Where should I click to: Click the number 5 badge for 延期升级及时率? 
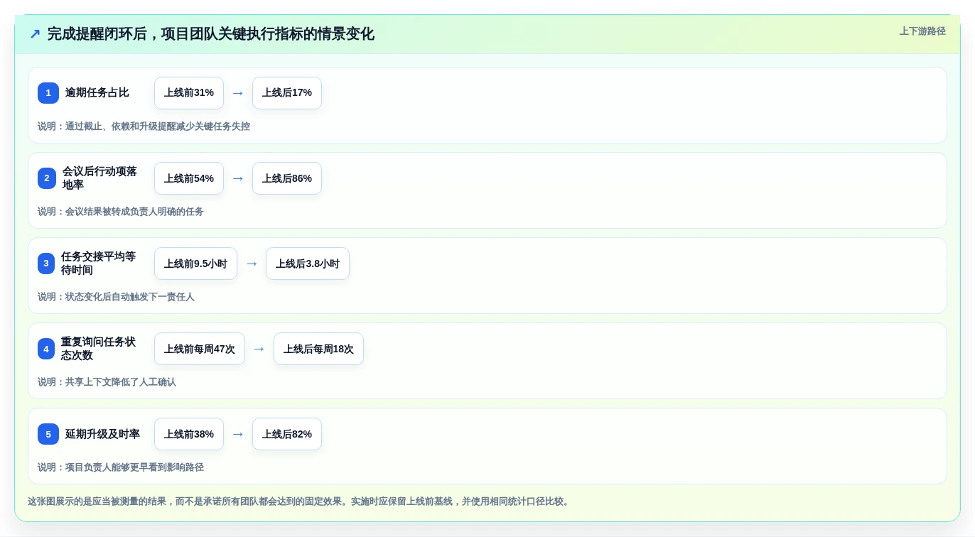pos(48,434)
